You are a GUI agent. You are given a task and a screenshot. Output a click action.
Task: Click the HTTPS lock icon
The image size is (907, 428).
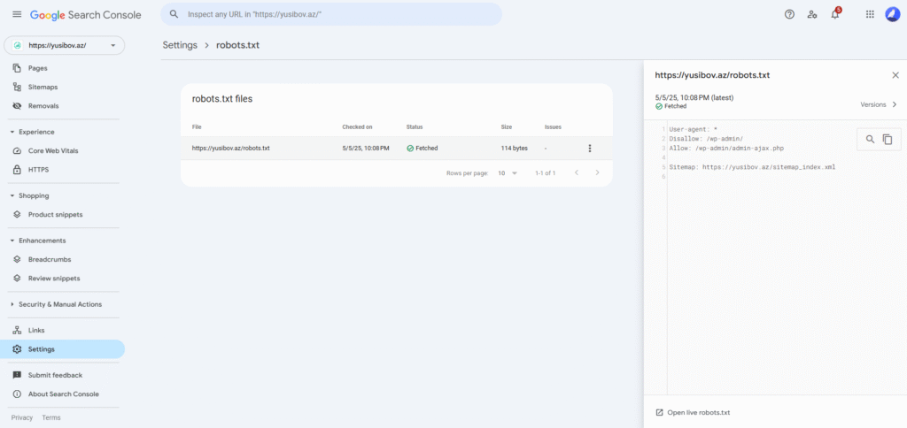coord(17,170)
